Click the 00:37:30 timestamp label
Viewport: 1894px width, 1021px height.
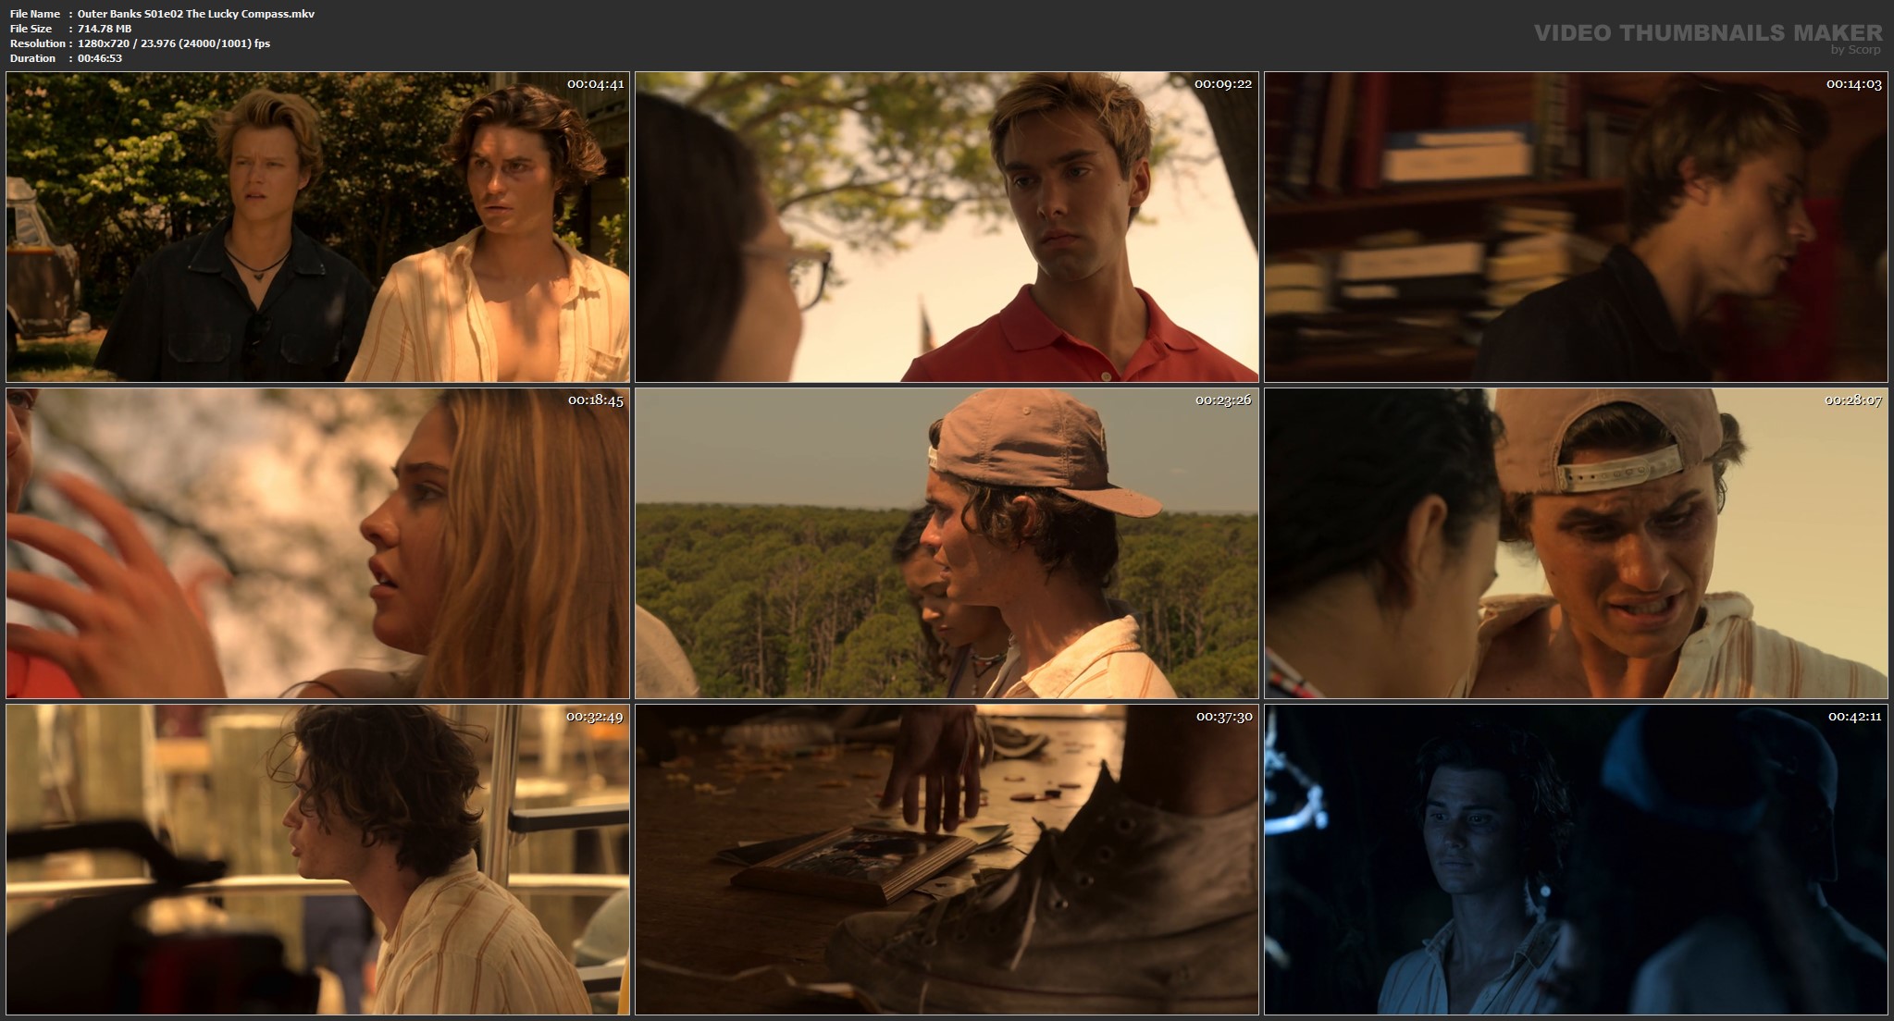pyautogui.click(x=1223, y=717)
